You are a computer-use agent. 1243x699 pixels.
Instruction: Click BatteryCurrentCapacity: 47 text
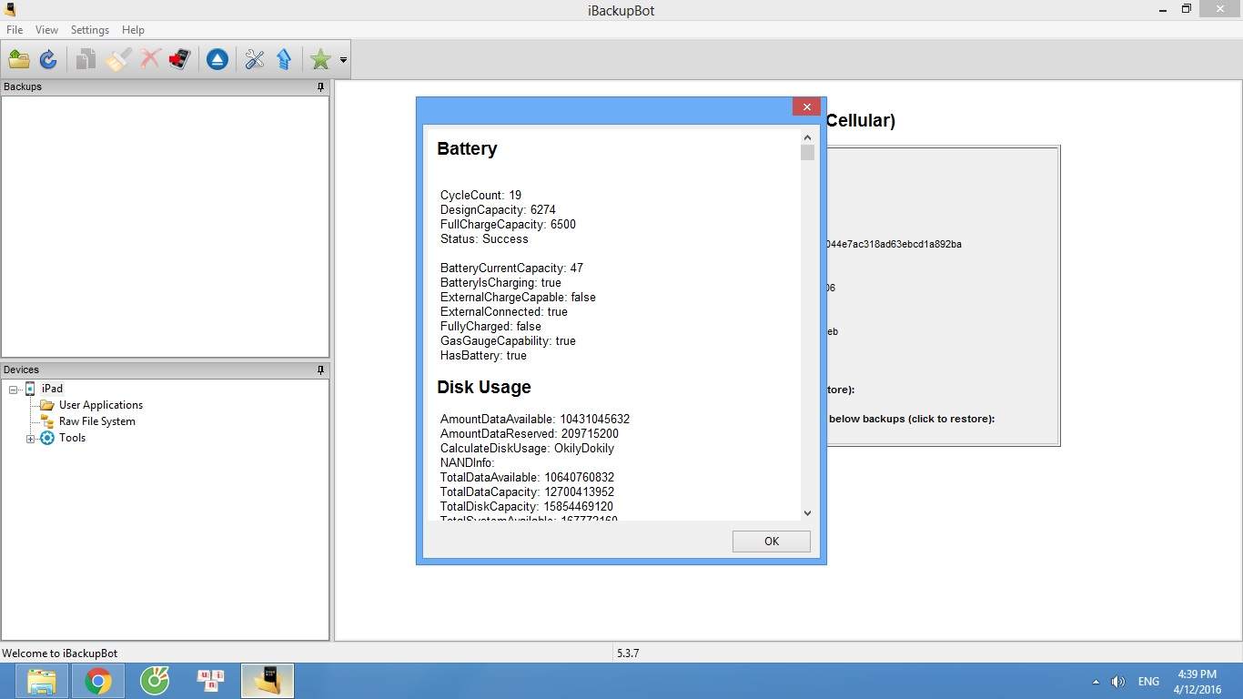[511, 268]
